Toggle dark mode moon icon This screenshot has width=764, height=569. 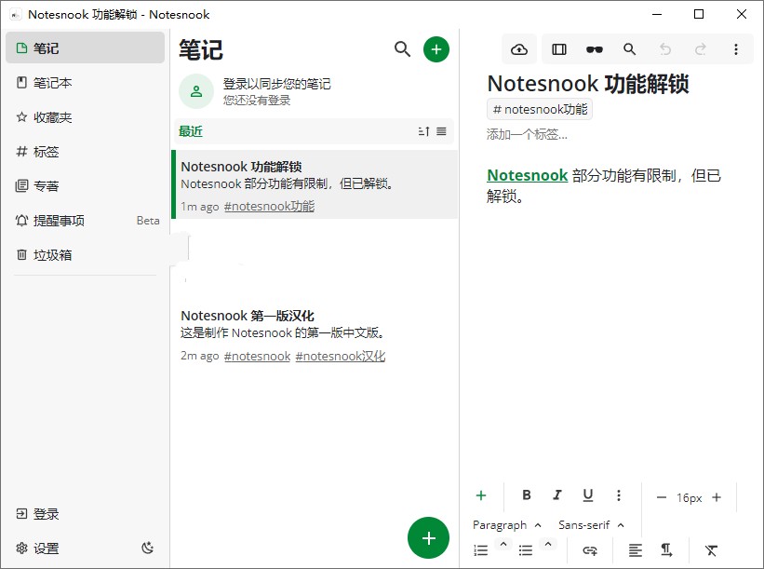[x=148, y=548]
